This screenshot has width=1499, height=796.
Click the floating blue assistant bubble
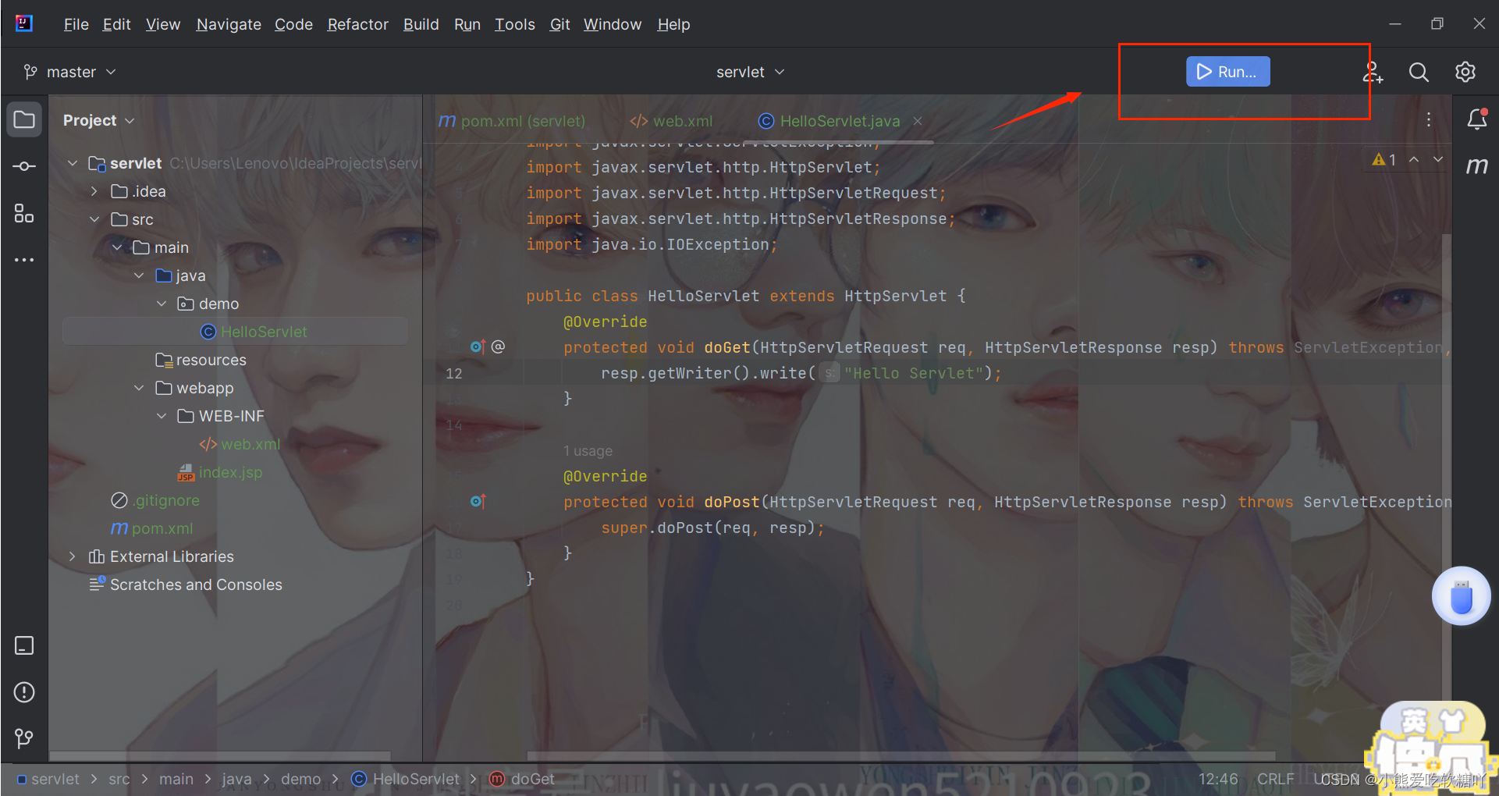[x=1461, y=596]
